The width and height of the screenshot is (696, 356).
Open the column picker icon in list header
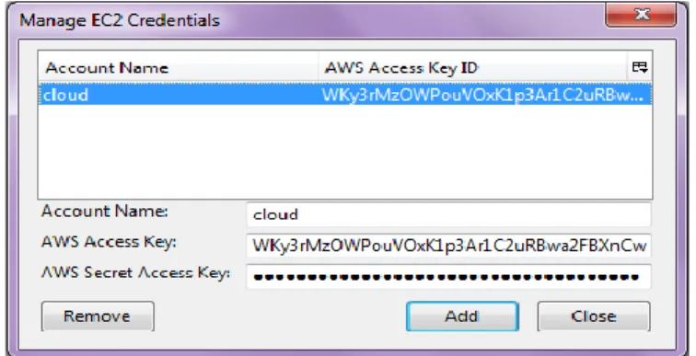pyautogui.click(x=639, y=67)
